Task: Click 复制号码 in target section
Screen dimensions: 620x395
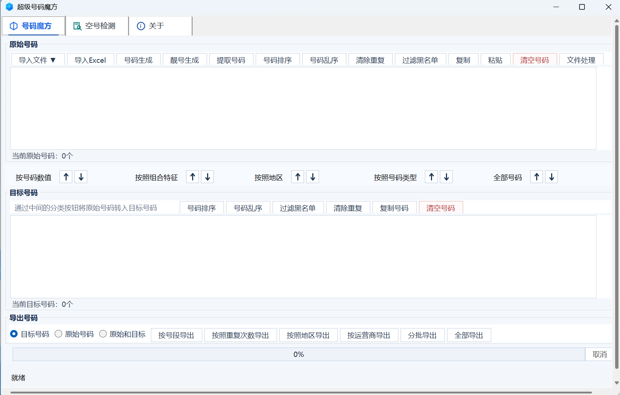Action: (394, 208)
